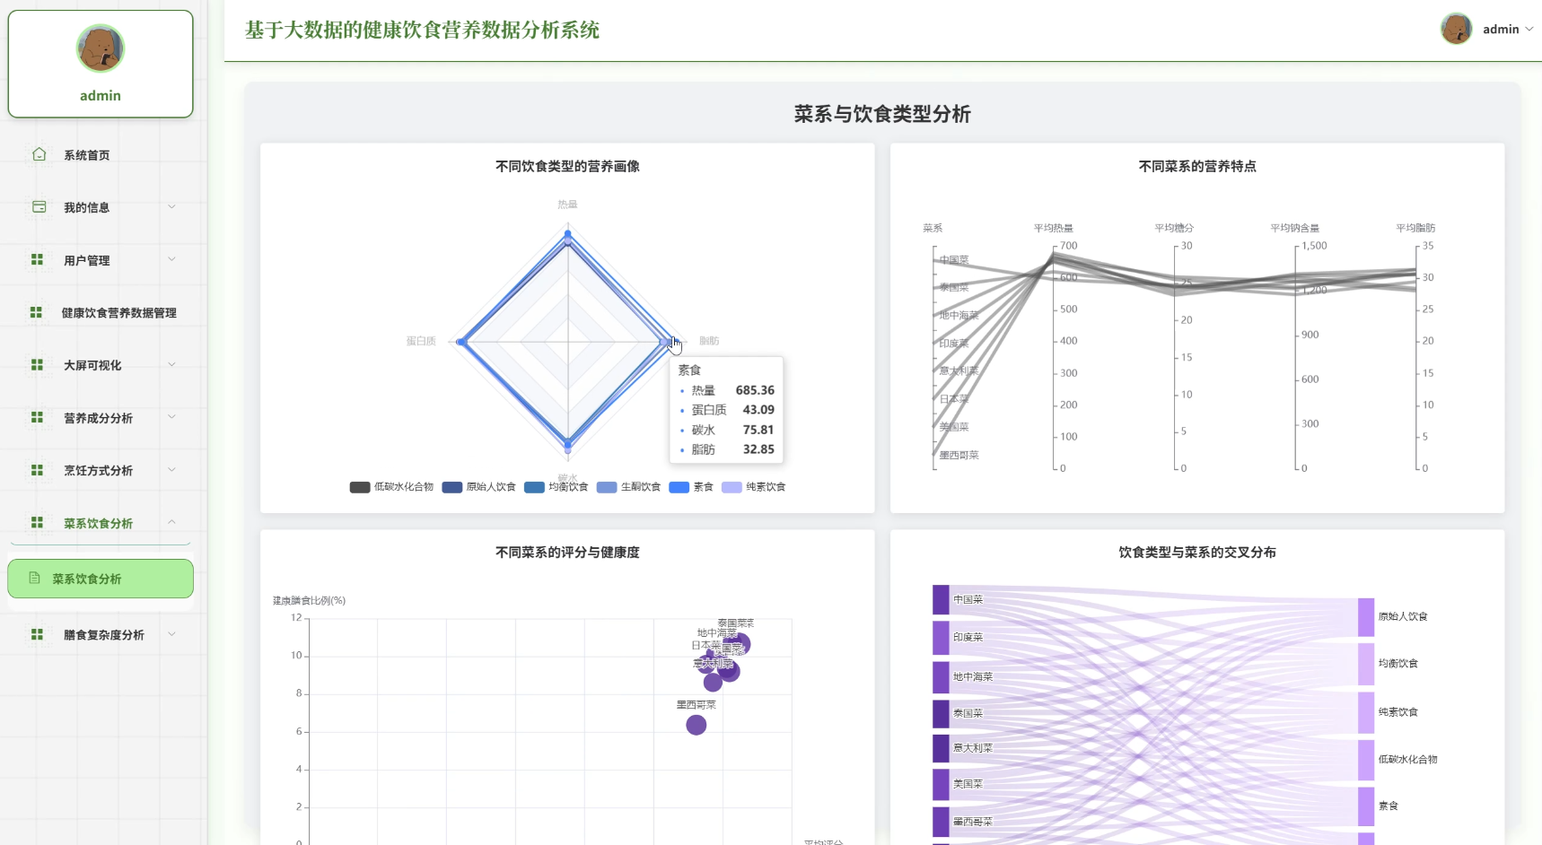Expand the 营养成分分析 menu chevron

coord(171,417)
